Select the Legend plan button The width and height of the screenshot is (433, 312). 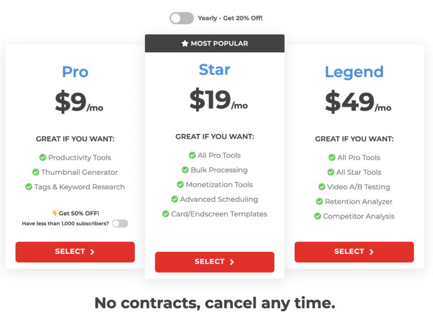pyautogui.click(x=354, y=252)
